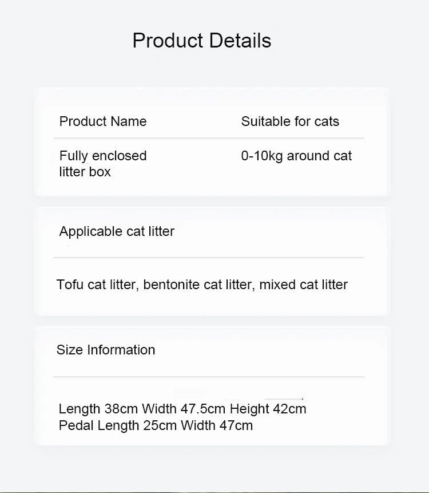Image resolution: width=429 pixels, height=493 pixels.
Task: Click the Size Information heading
Action: pyautogui.click(x=106, y=350)
